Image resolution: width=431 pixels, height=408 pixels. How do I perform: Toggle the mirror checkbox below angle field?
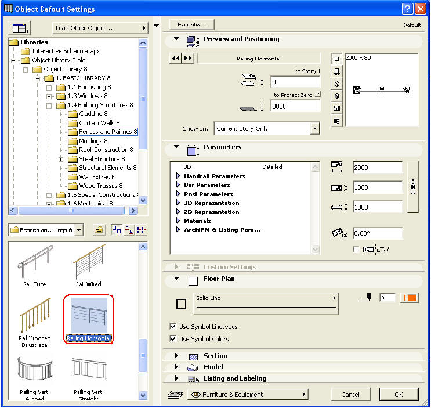point(356,250)
